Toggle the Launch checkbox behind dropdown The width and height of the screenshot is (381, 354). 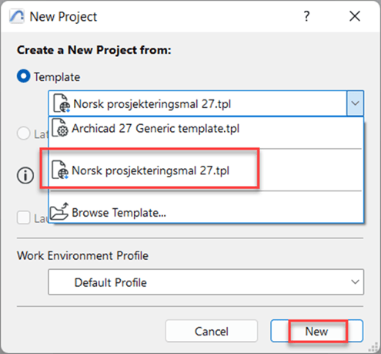coord(24,217)
